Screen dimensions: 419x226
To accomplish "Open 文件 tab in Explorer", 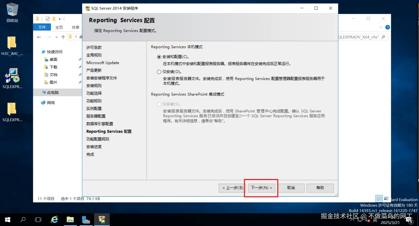I will pos(42,27).
